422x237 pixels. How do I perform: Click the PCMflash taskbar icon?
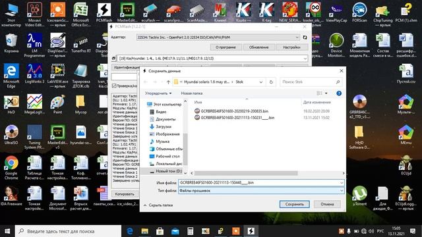(x=251, y=231)
